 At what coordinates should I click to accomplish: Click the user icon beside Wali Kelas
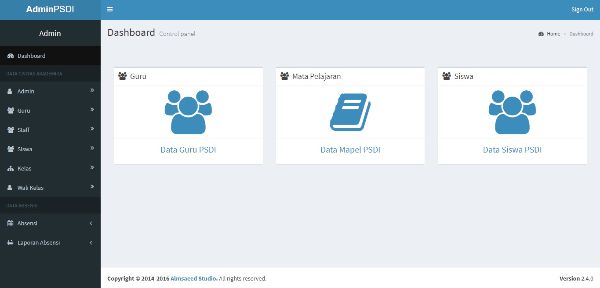point(11,188)
